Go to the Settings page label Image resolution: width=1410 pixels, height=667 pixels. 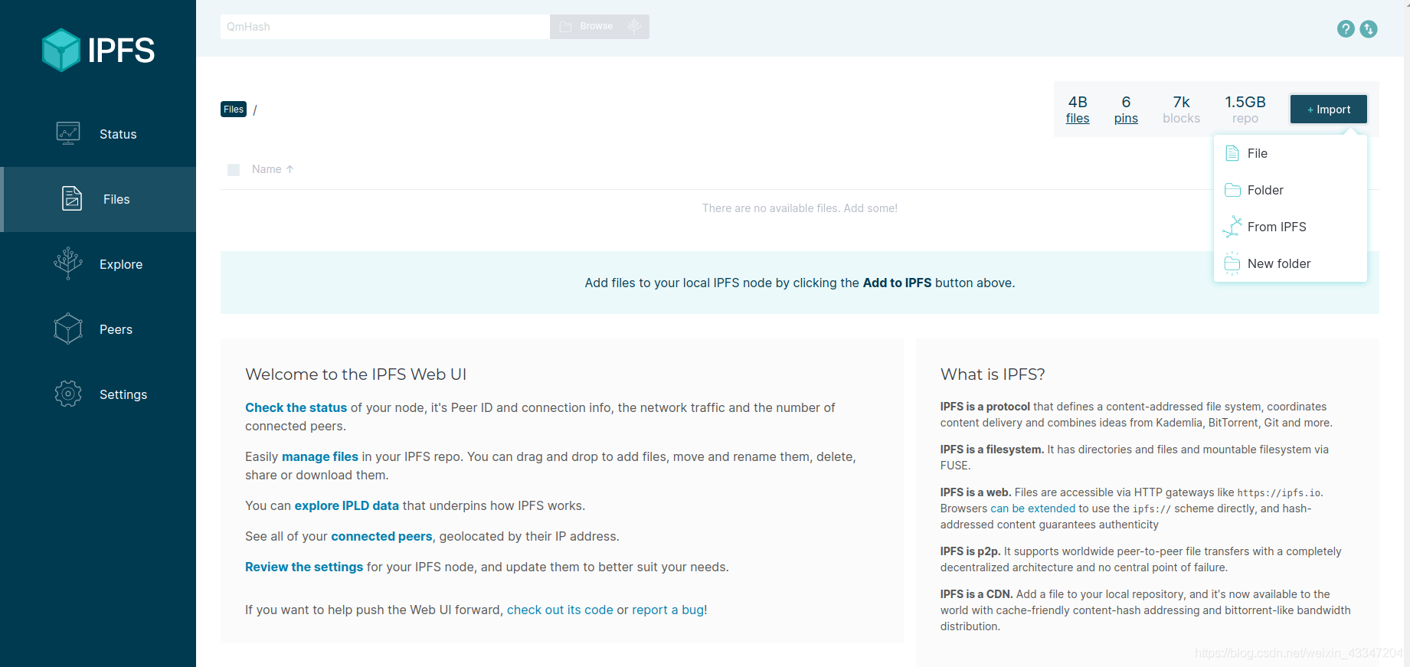pyautogui.click(x=123, y=394)
